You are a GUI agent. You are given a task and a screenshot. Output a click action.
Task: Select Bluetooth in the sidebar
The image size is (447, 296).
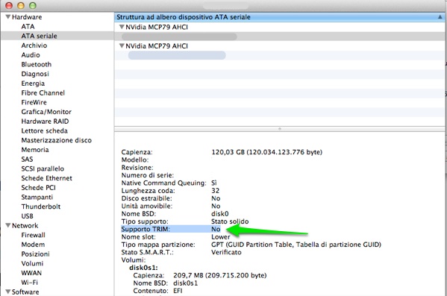(x=37, y=64)
